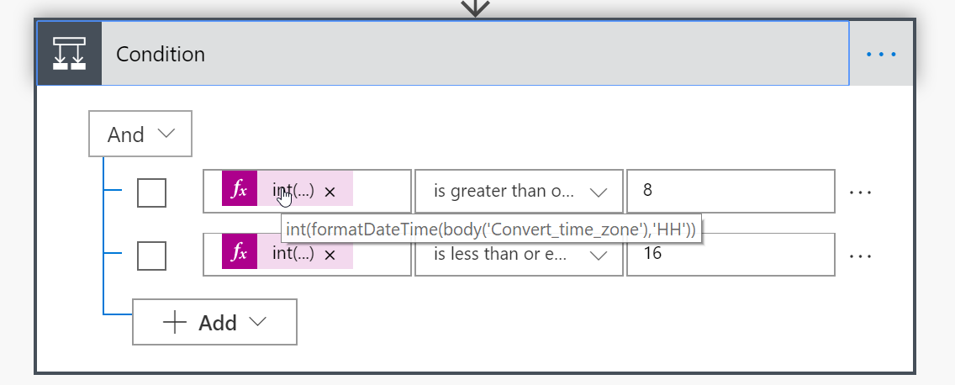Image resolution: width=955 pixels, height=385 pixels.
Task: Open options menu for second condition row
Action: pos(860,255)
